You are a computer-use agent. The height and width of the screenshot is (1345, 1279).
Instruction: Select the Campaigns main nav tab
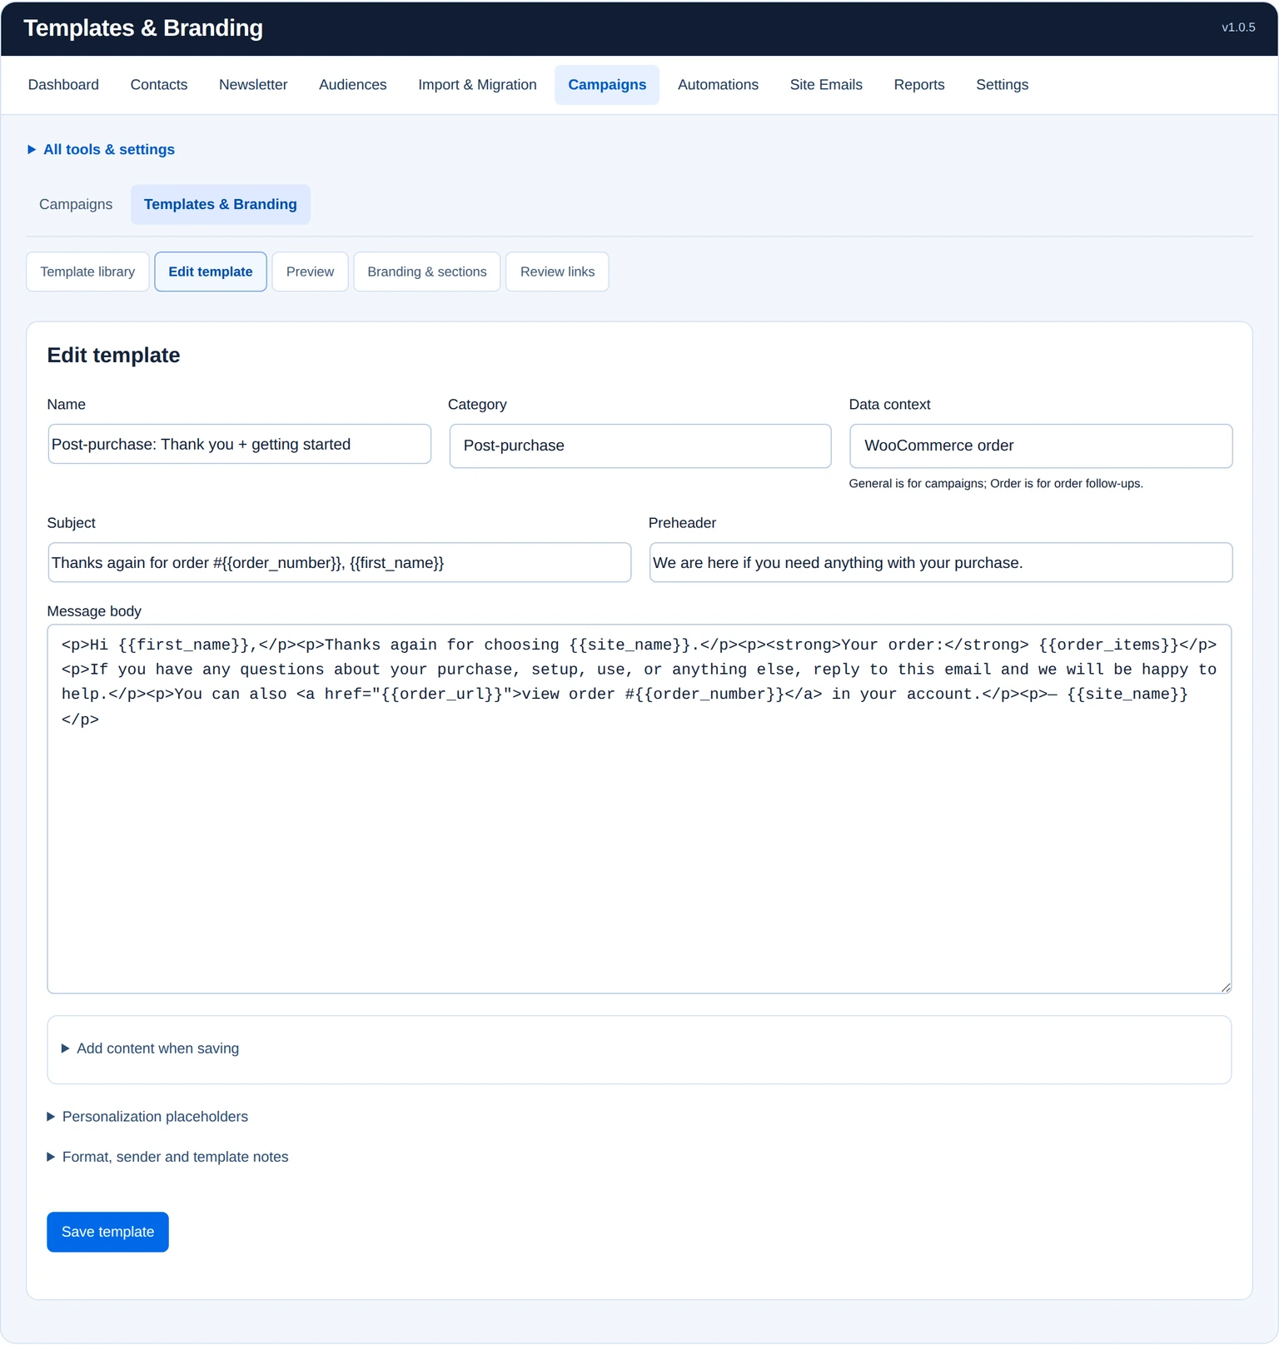point(607,85)
